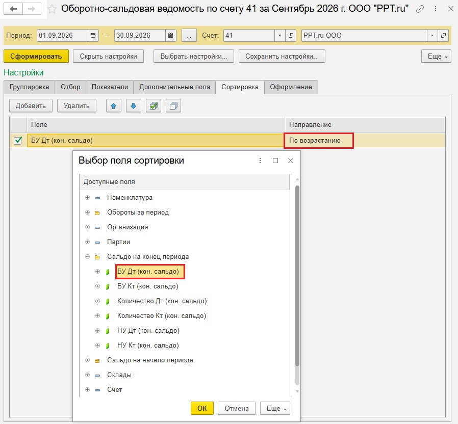Open PPT.ru ООО organization form icon
The image size is (458, 424).
point(443,35)
